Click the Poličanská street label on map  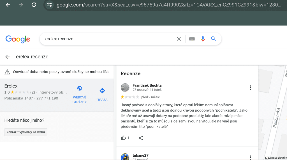[x=277, y=118]
